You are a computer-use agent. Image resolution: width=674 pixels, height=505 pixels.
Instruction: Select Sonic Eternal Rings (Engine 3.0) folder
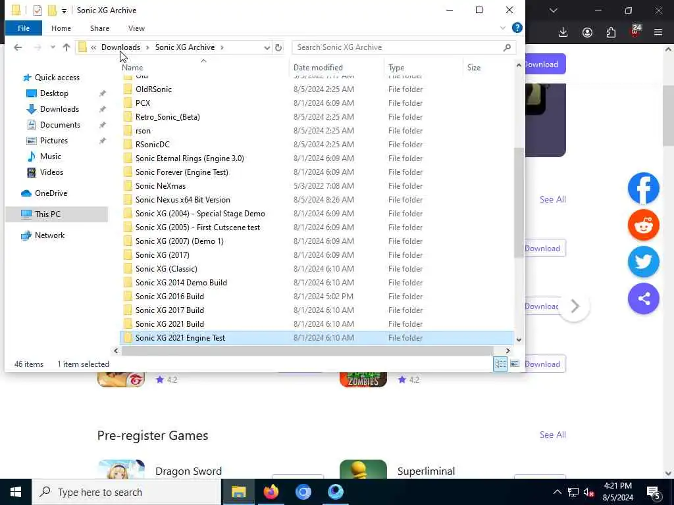[190, 158]
